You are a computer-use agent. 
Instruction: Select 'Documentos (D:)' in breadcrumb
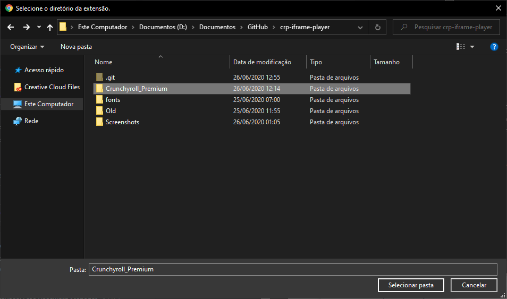pyautogui.click(x=163, y=27)
